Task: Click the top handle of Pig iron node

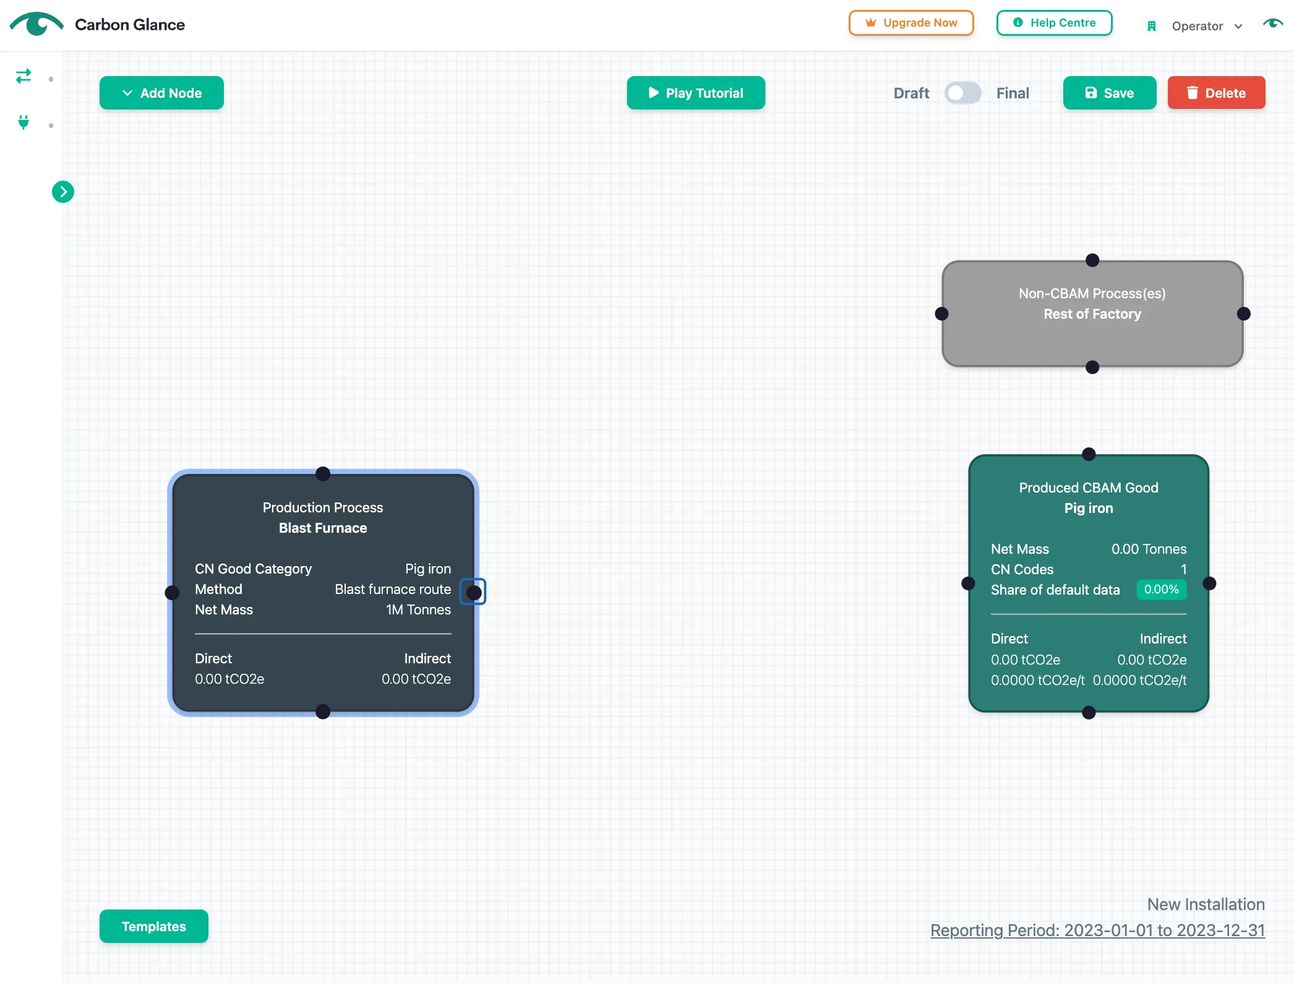Action: 1089,454
